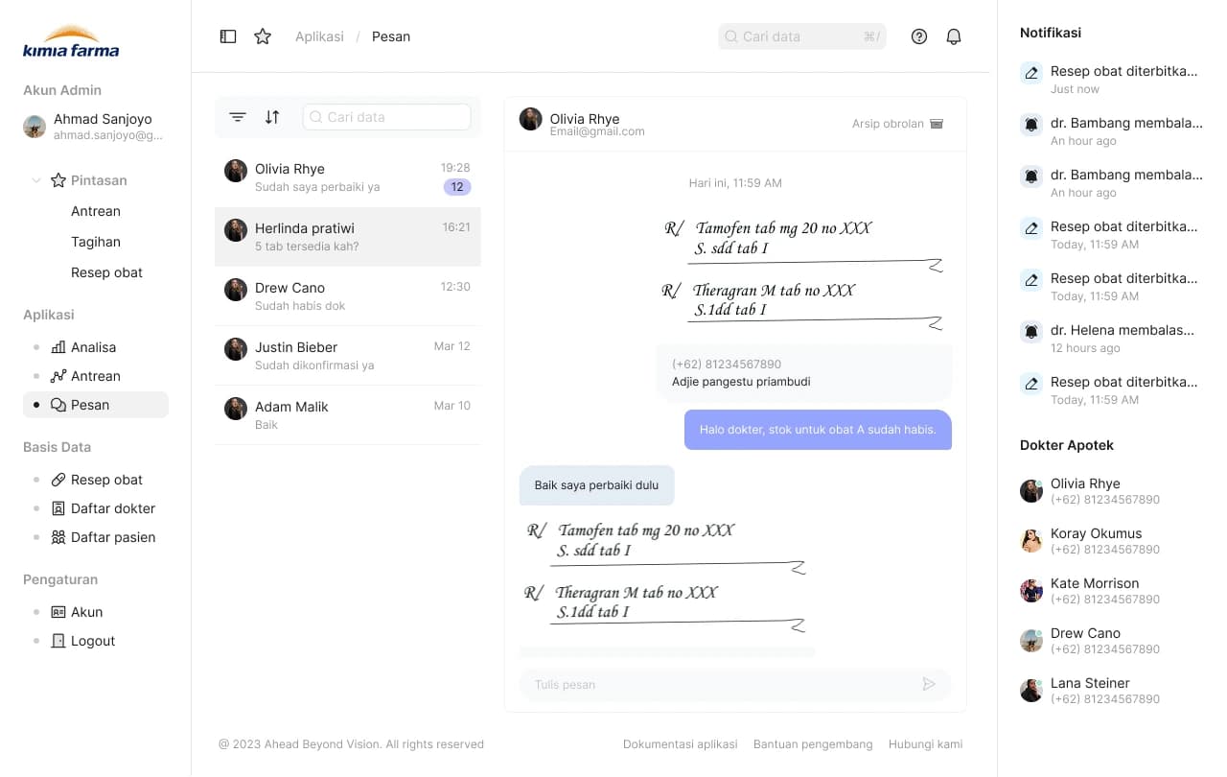Select Resep obat under Pintasan
This screenshot has width=1227, height=777.
pyautogui.click(x=106, y=272)
